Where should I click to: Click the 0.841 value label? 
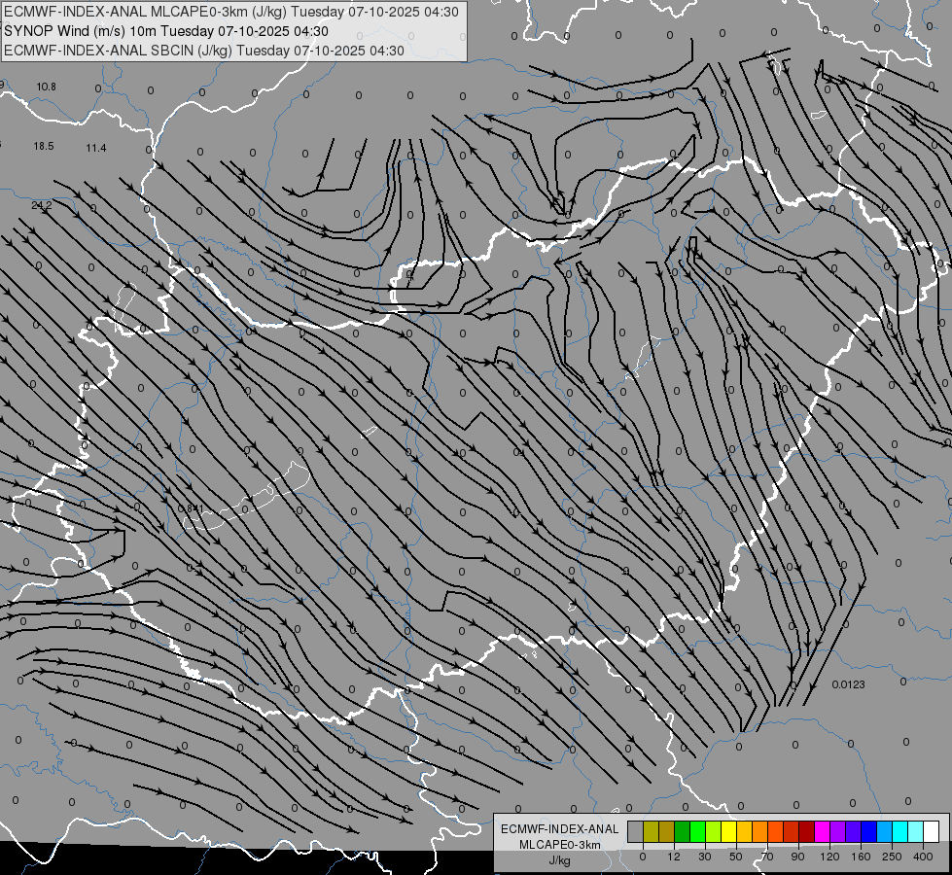point(191,508)
